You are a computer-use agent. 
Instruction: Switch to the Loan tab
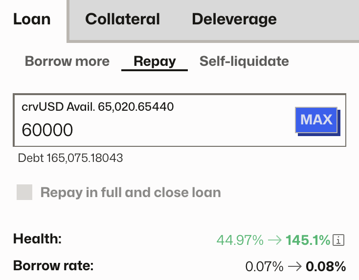32,20
